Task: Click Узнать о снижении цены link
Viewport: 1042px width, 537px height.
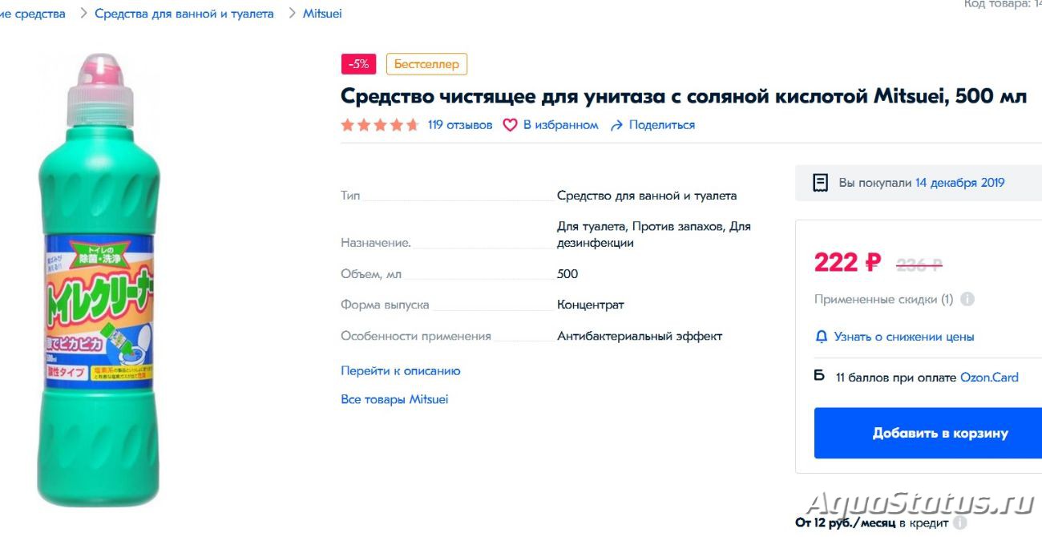Action: click(x=904, y=337)
